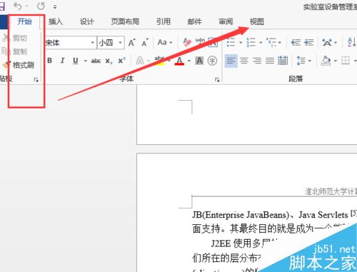Image resolution: width=357 pixels, height=272 pixels.
Task: Toggle superscript x²
Action: click(x=121, y=61)
